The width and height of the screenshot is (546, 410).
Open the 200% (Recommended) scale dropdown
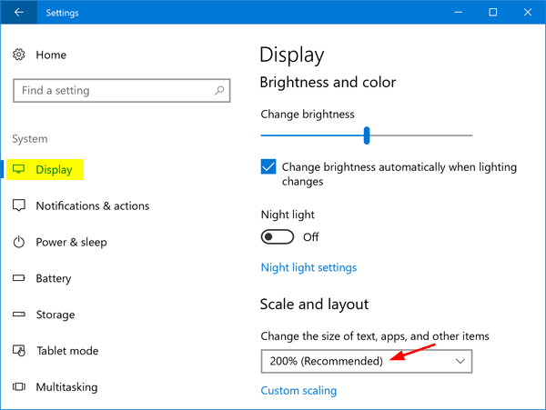pos(367,361)
